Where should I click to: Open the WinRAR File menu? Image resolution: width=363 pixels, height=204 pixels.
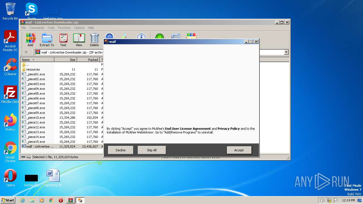click(x=24, y=28)
